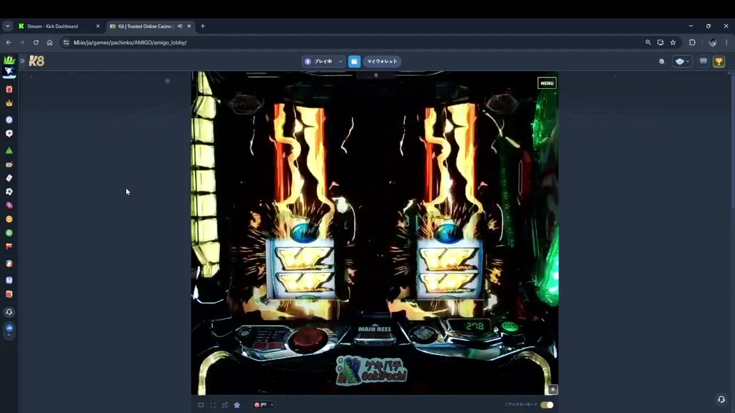Screen dimensions: 735x413
Task: Select the heart speech-bubble sidebar icon
Action: click(x=9, y=134)
